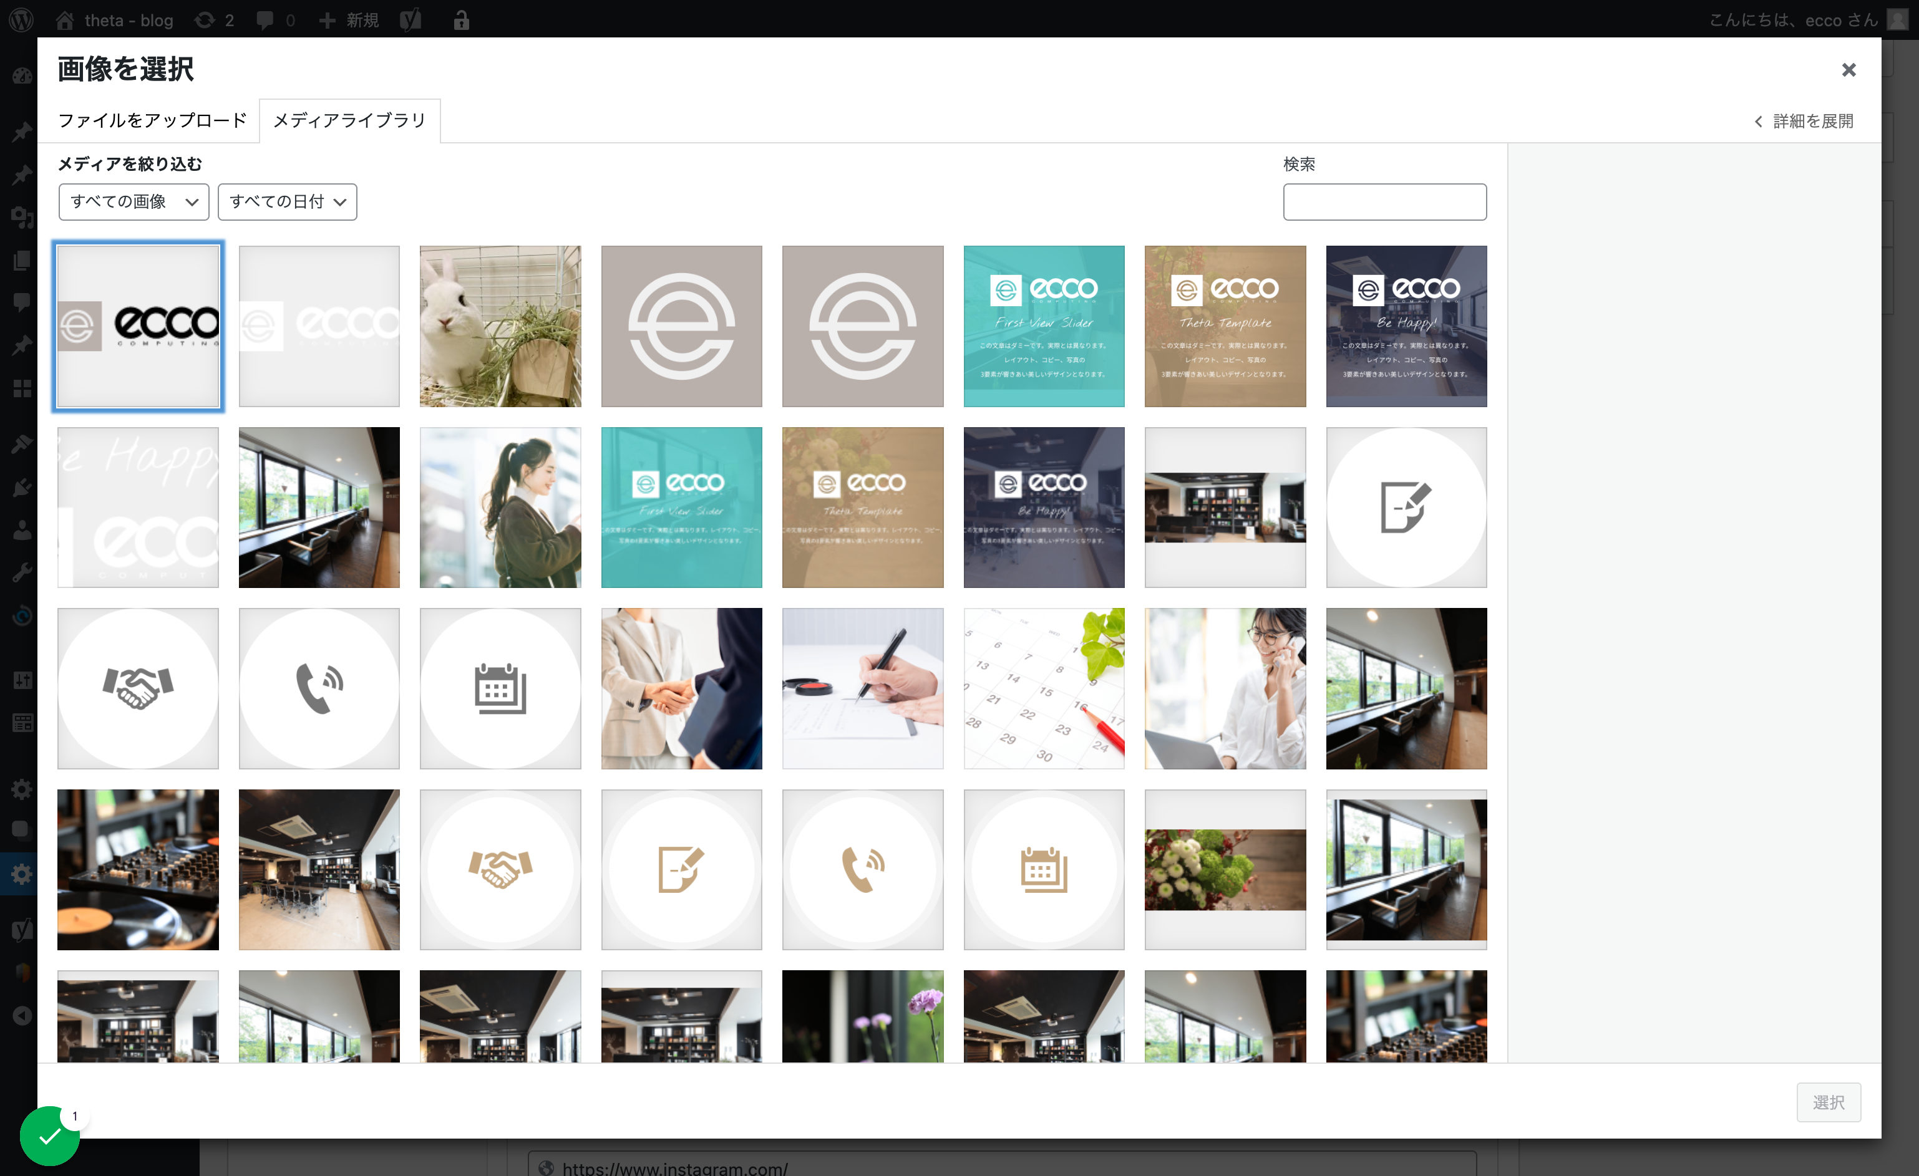Viewport: 1919px width, 1176px height.
Task: Switch to メディアライブラリ tab
Action: (350, 120)
